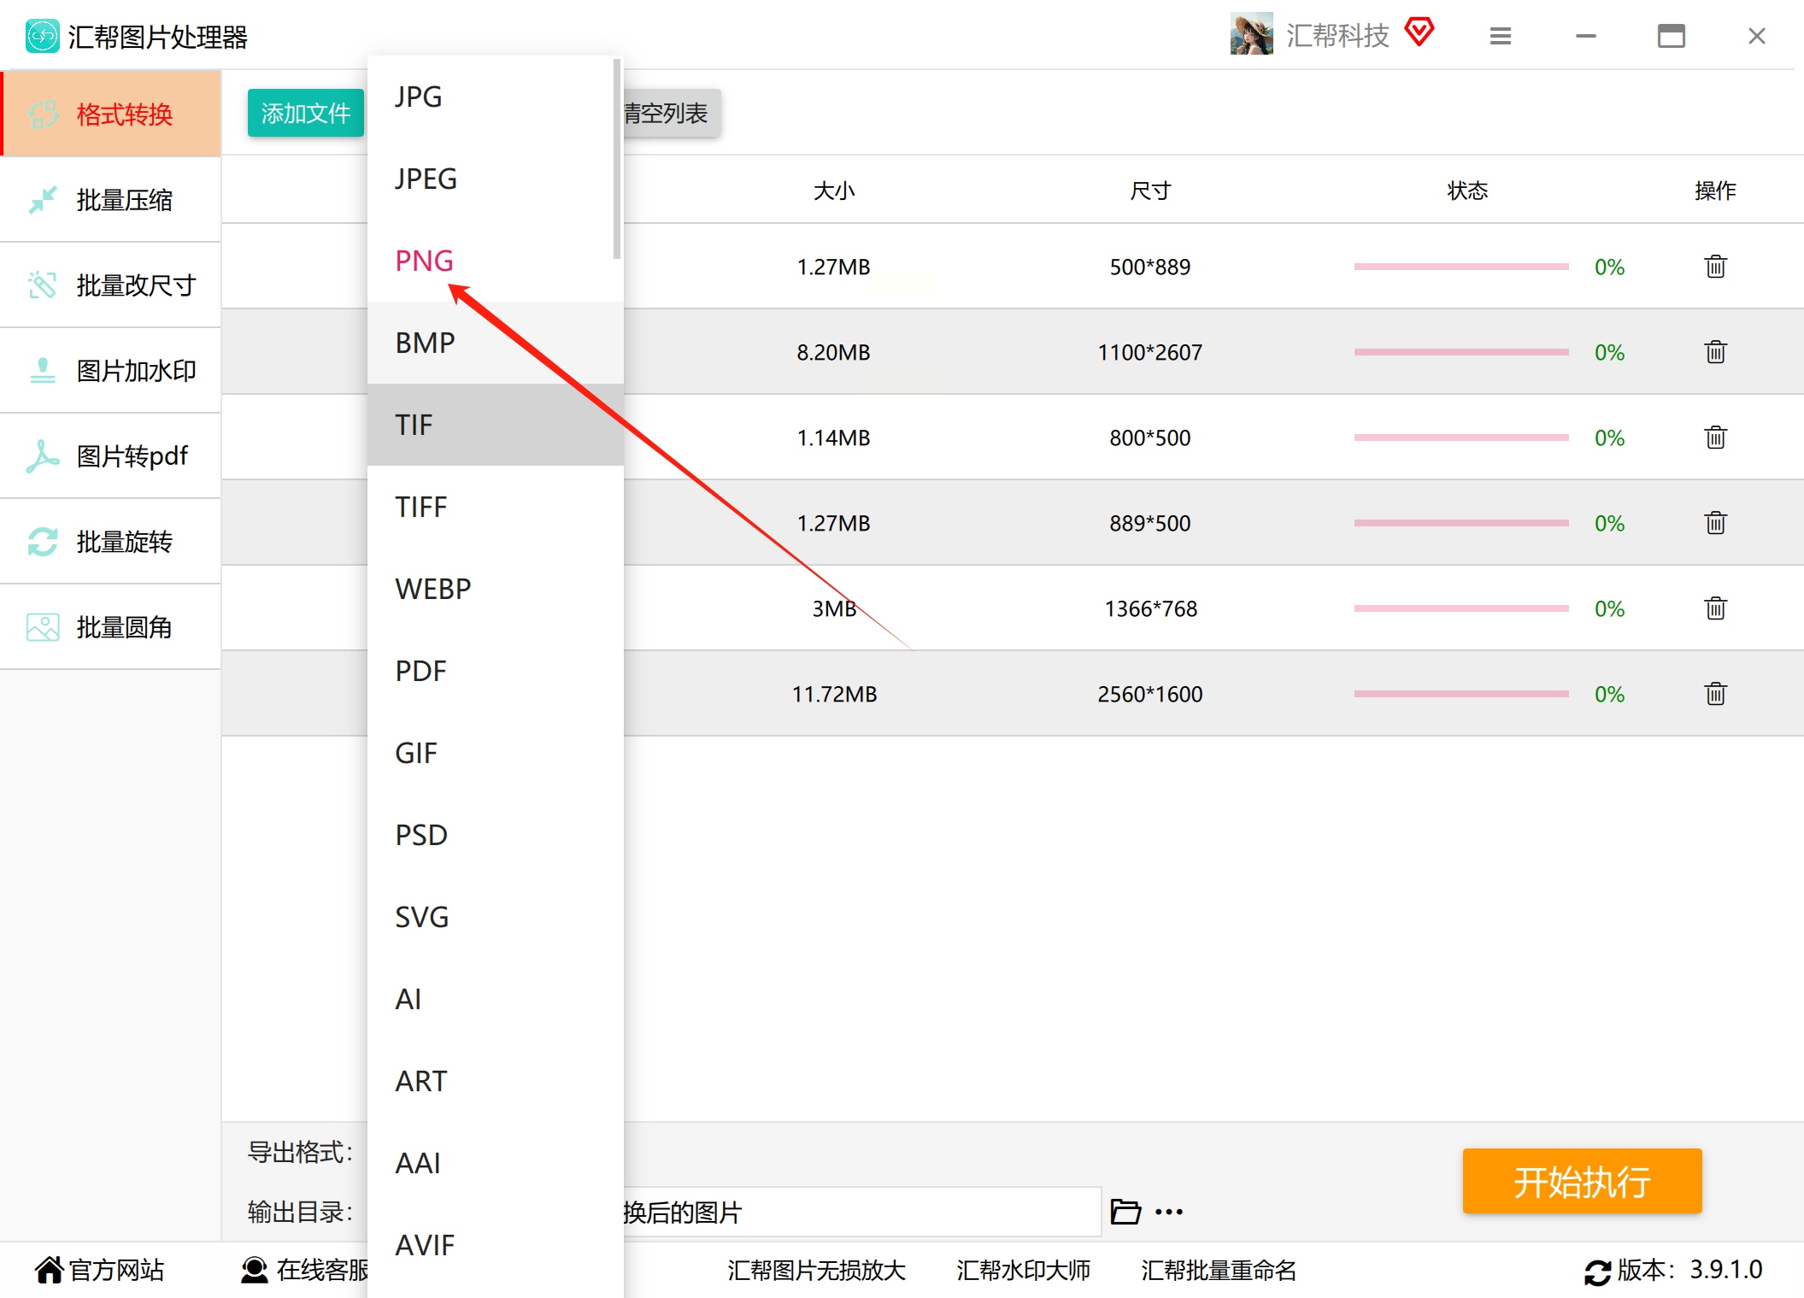The height and width of the screenshot is (1298, 1804).
Task: Select the SVG format entry
Action: coord(422,917)
